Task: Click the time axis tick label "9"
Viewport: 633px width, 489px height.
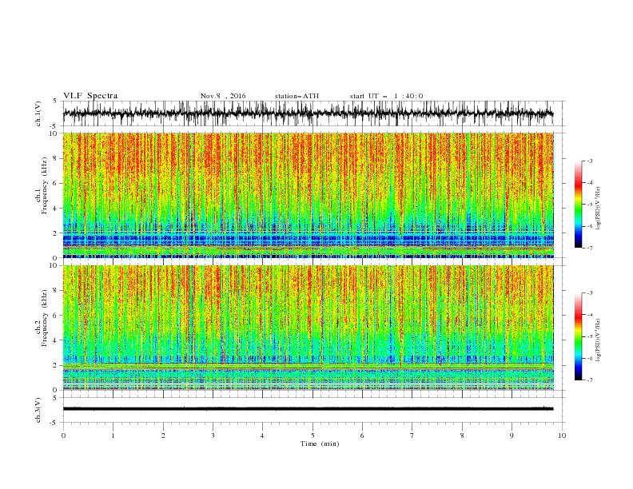Action: [512, 435]
